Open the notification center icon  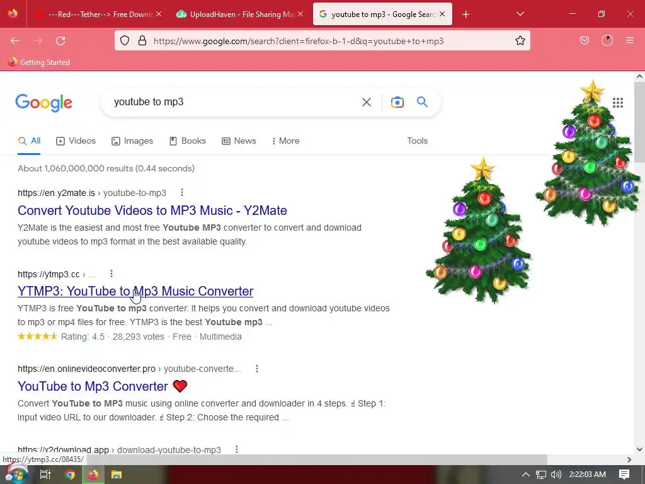(x=624, y=475)
